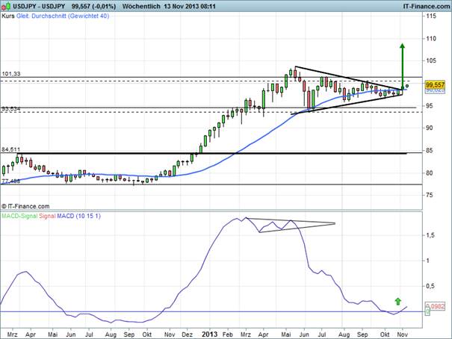Click the © IT-Finance.com copyright text
The width and height of the screenshot is (452, 339).
point(25,206)
